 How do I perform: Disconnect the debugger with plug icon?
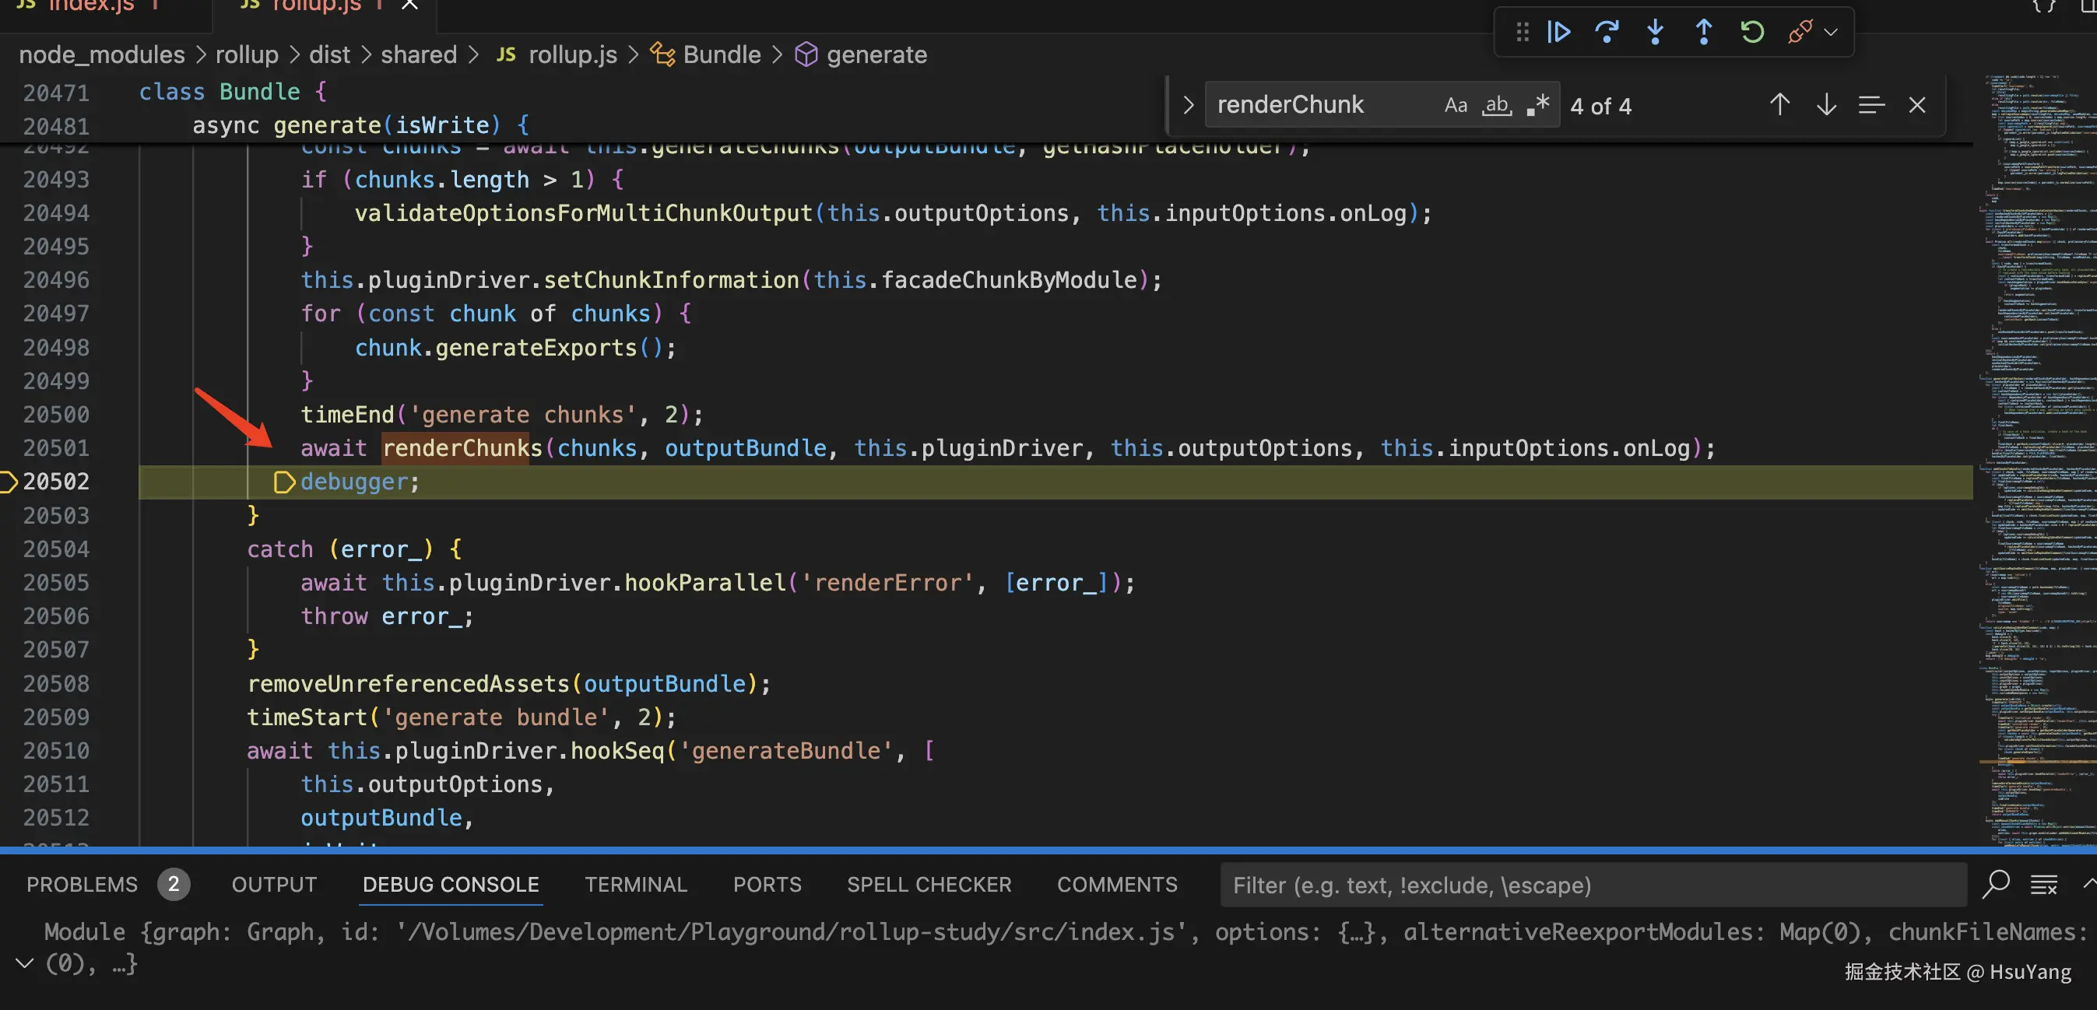point(1799,33)
